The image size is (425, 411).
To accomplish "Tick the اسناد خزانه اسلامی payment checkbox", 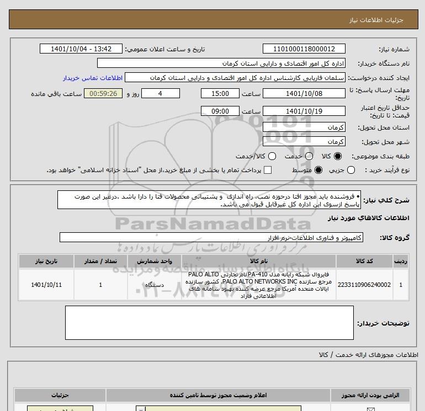I will (268, 170).
